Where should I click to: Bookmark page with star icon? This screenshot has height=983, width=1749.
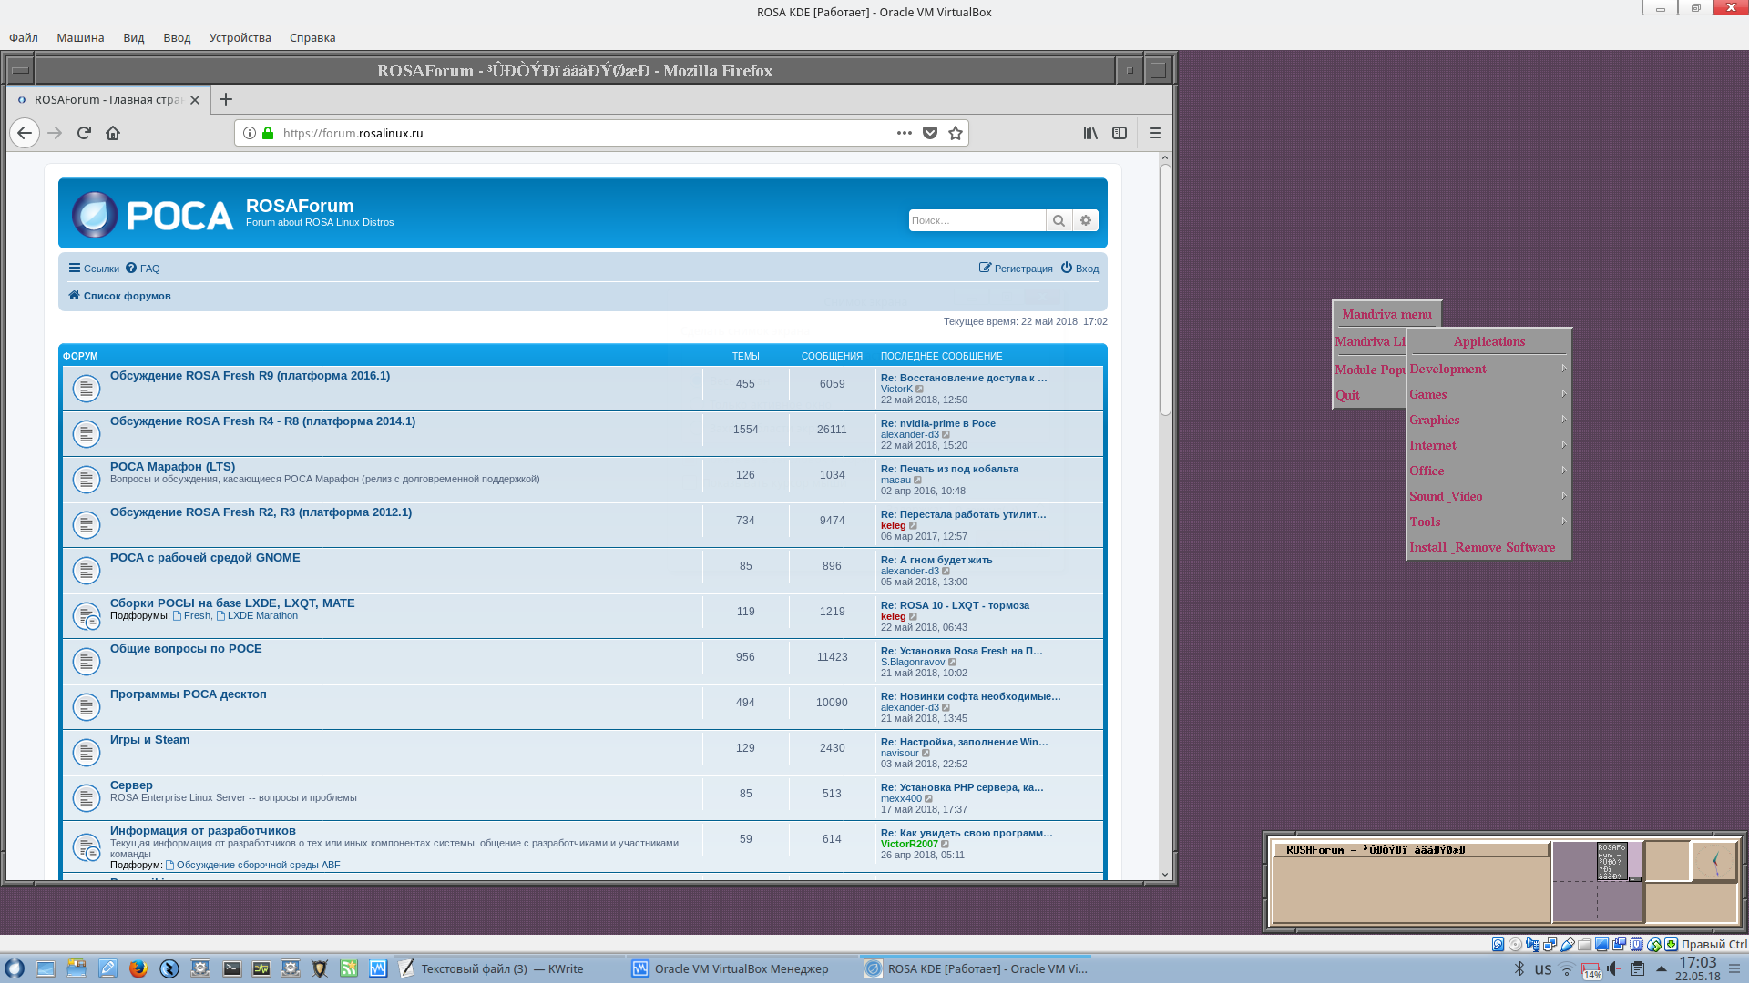tap(955, 133)
